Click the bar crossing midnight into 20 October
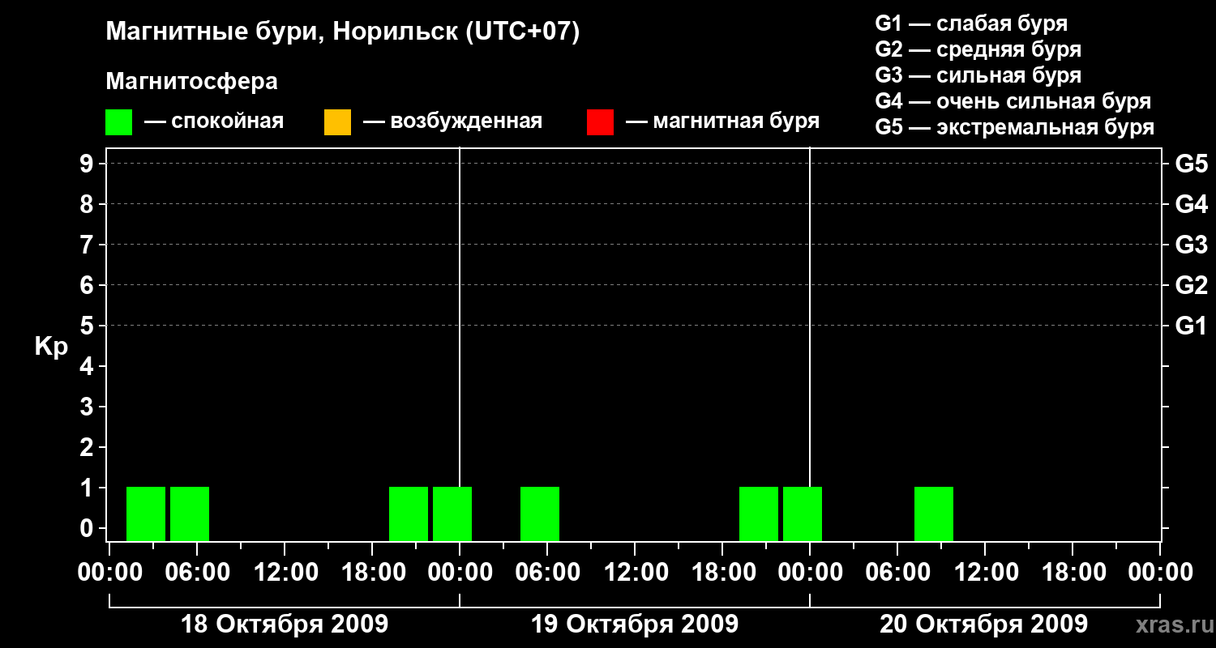The height and width of the screenshot is (648, 1216). tap(803, 514)
